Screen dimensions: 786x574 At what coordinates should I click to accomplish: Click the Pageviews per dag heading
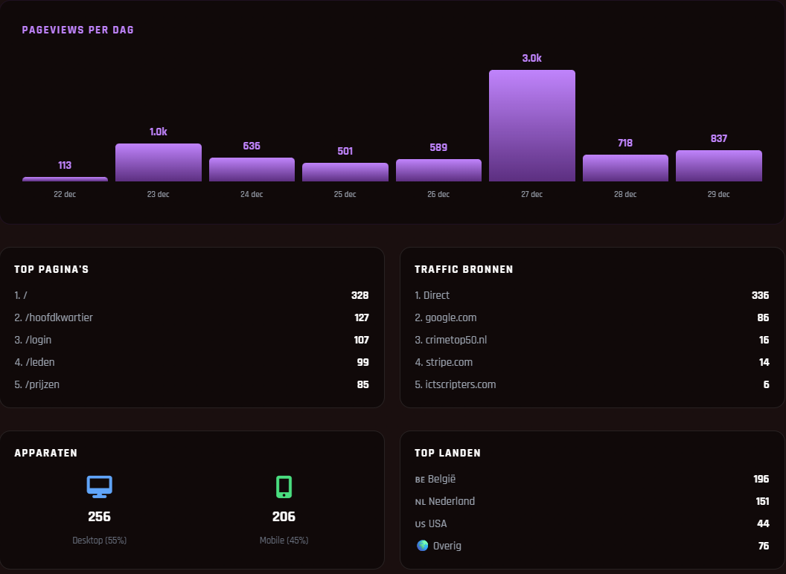[x=78, y=30]
